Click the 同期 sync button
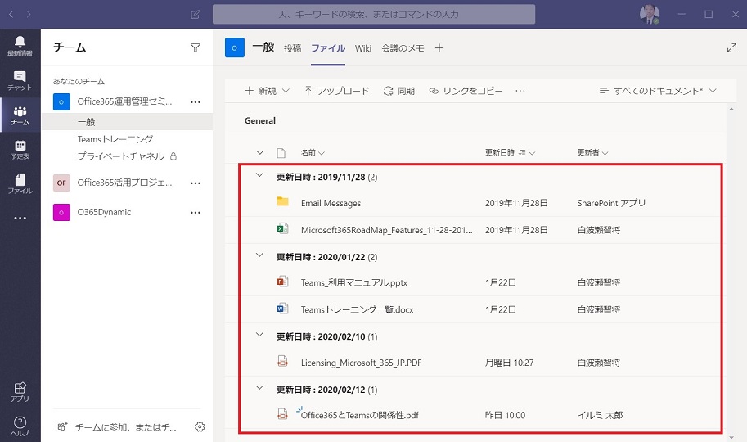 399,91
